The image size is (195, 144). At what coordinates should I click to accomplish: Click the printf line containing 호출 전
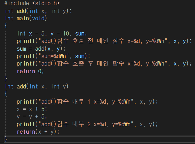point(104,41)
